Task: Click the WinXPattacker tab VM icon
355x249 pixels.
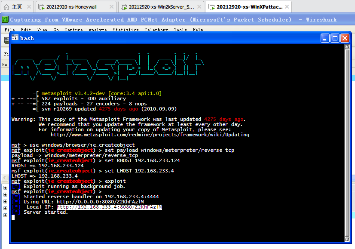Action: (211, 7)
